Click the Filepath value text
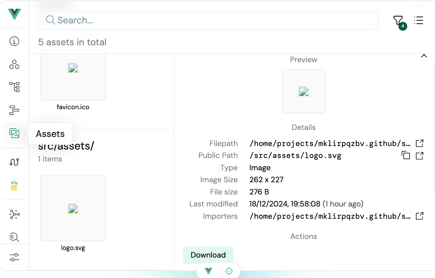 [330, 143]
